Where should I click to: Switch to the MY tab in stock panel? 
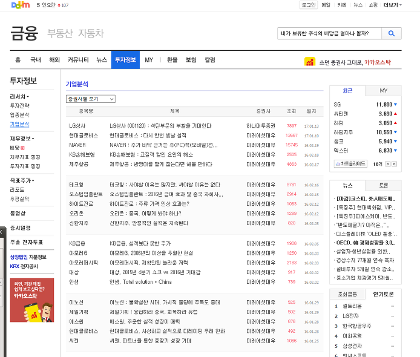[x=383, y=91]
